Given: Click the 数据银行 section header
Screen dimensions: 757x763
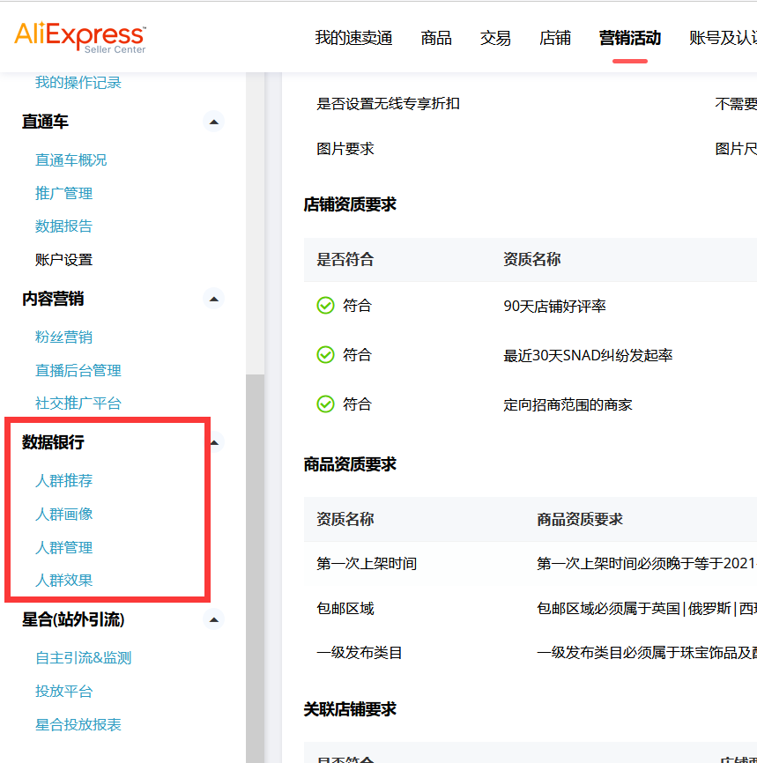Looking at the screenshot, I should click(53, 442).
